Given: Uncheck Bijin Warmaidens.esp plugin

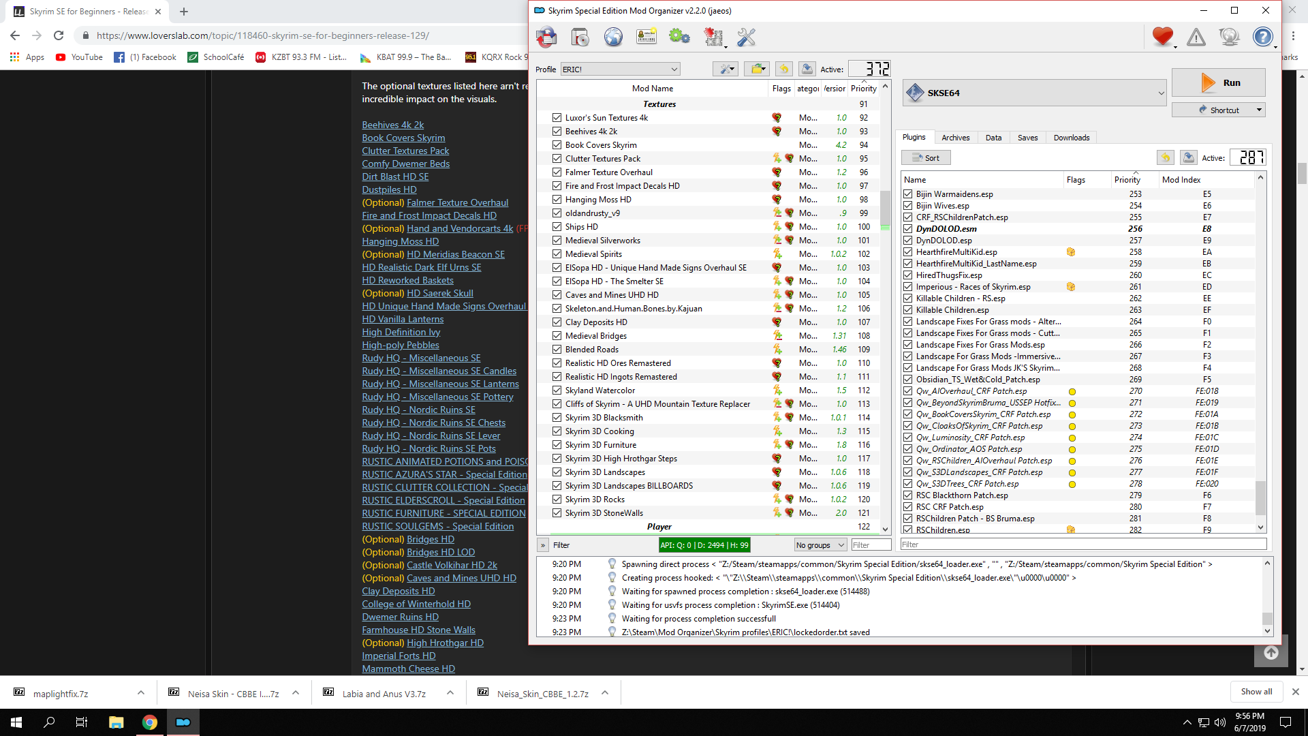Looking at the screenshot, I should click(x=908, y=194).
